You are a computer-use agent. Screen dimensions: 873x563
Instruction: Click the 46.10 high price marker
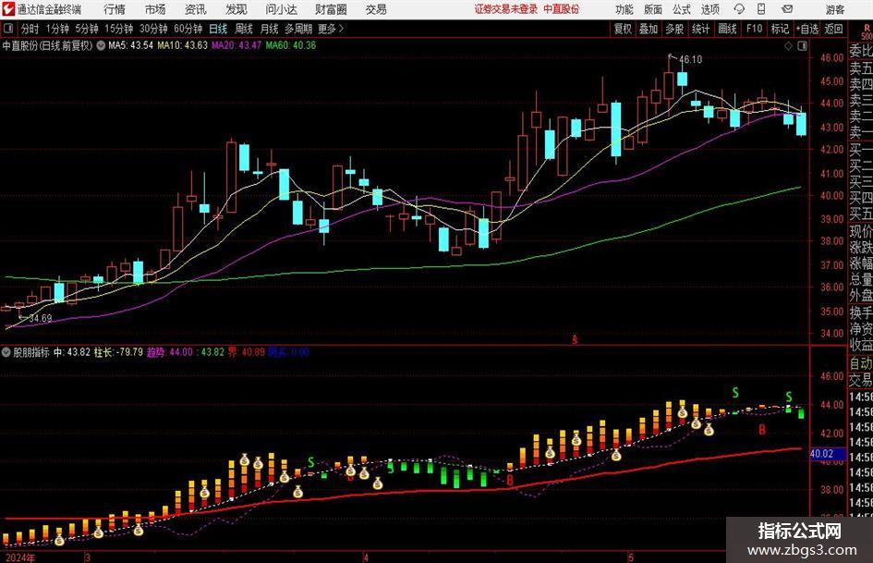pyautogui.click(x=690, y=59)
